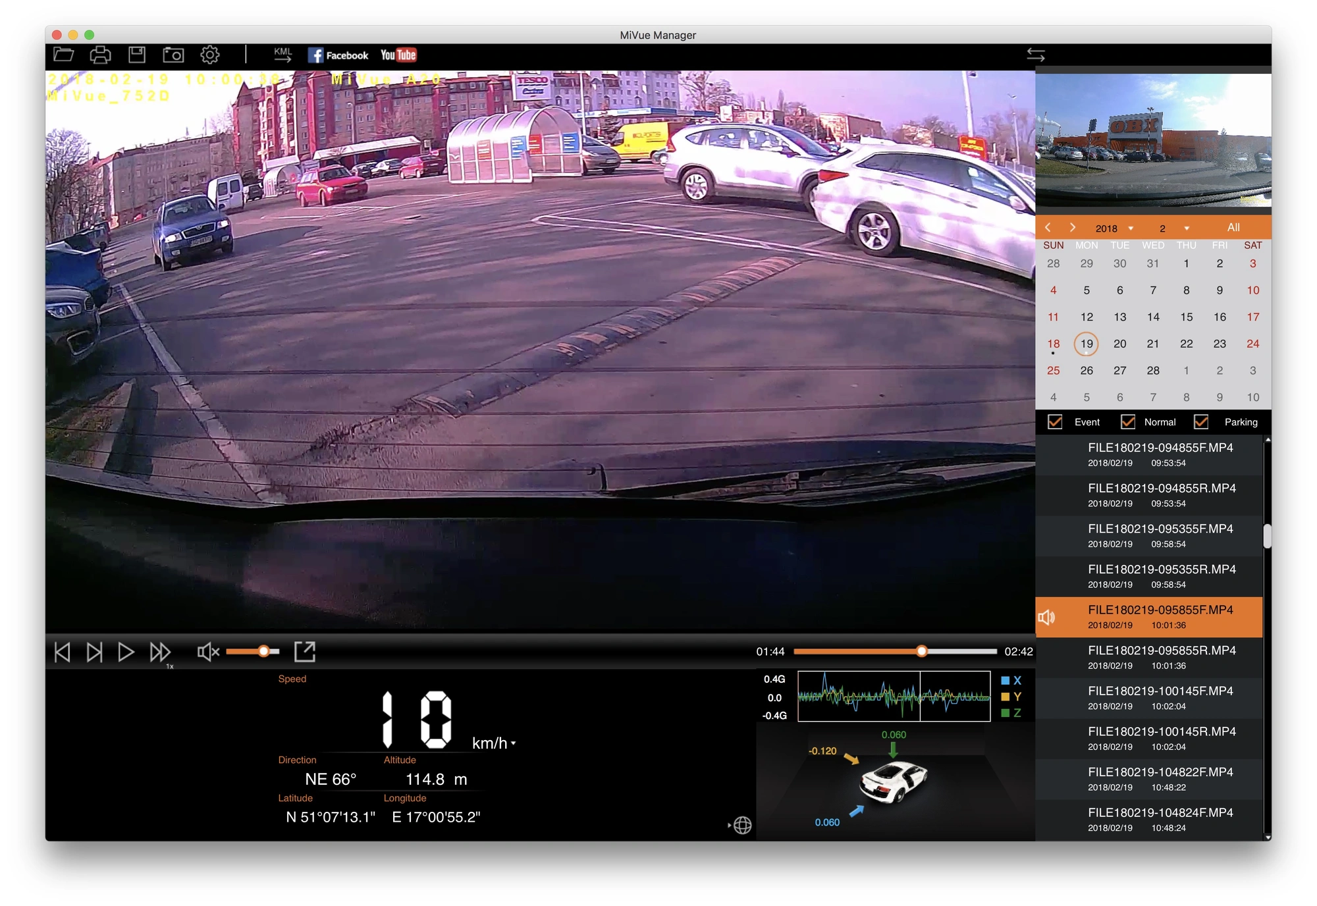This screenshot has height=906, width=1317.
Task: Change speed unit km/h dropdown
Action: pos(495,743)
